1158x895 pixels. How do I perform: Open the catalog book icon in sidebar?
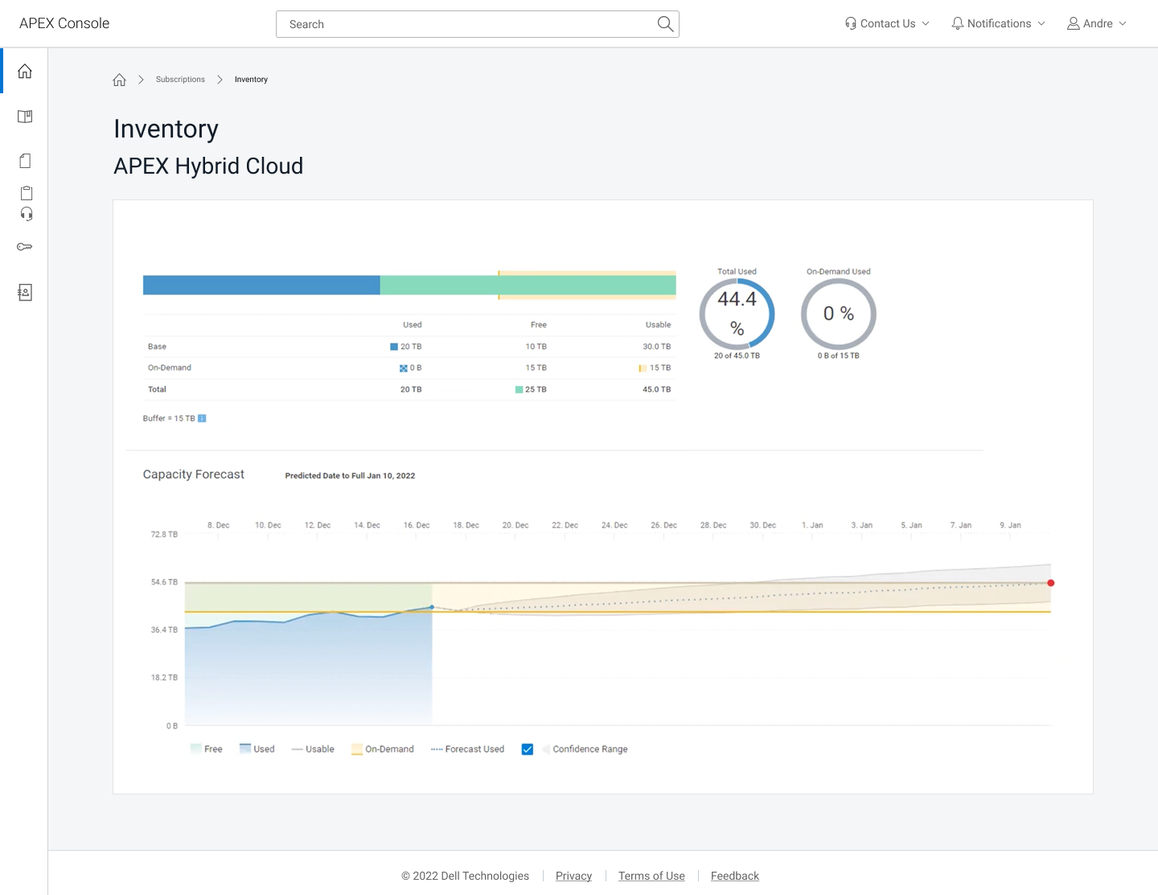click(25, 117)
